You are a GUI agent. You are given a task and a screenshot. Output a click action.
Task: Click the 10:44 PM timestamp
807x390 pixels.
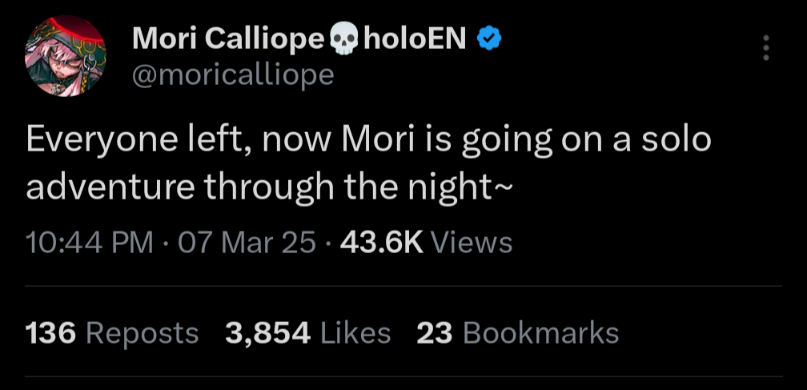90,241
